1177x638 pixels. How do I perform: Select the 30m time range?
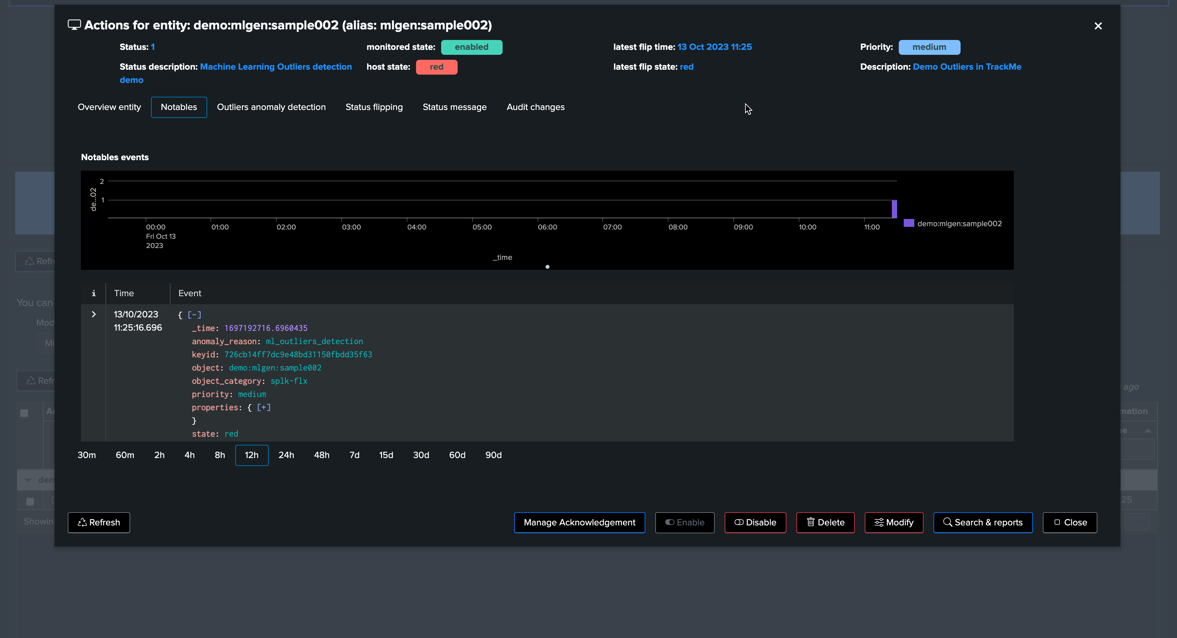tap(87, 455)
